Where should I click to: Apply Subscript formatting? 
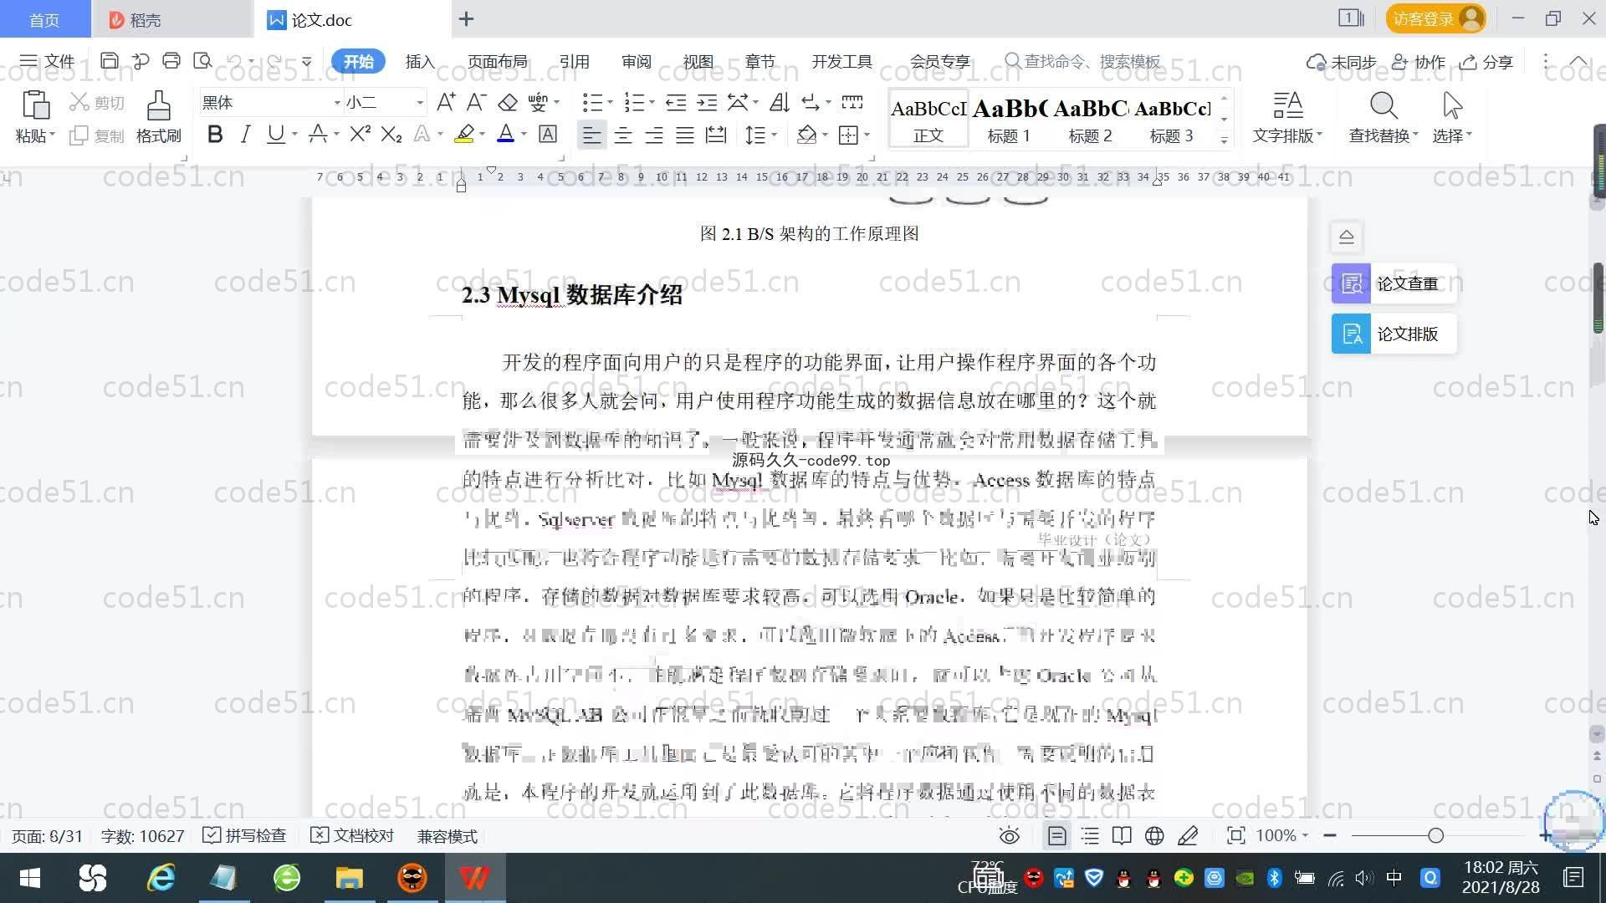click(x=391, y=135)
